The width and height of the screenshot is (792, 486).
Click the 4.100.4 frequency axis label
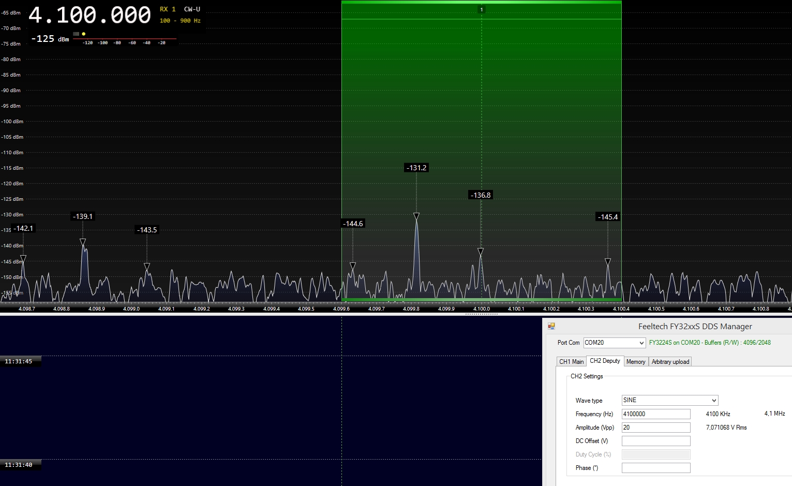621,309
